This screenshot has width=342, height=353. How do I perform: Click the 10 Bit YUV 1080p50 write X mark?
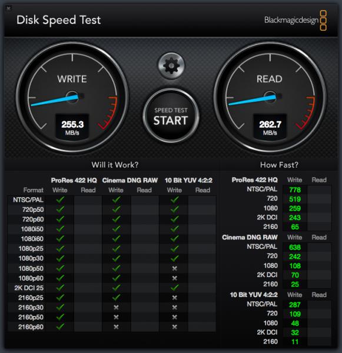tap(174, 268)
